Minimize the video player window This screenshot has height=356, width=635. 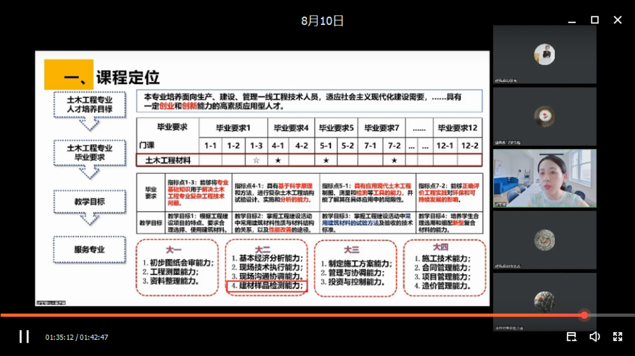pos(572,20)
